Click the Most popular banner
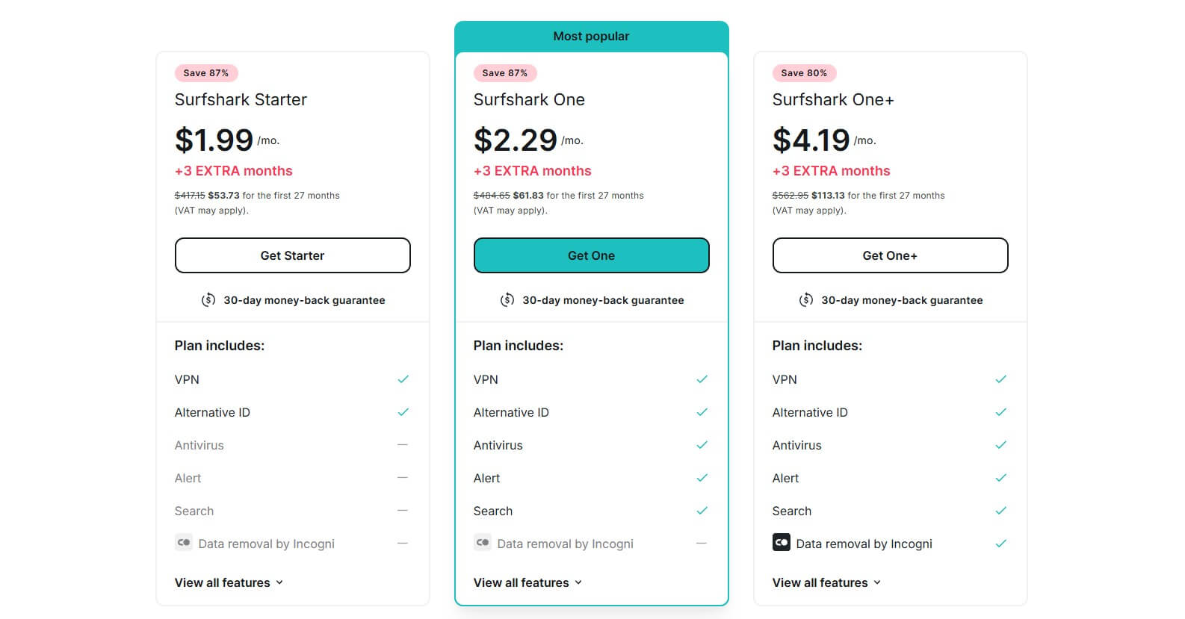 tap(591, 35)
